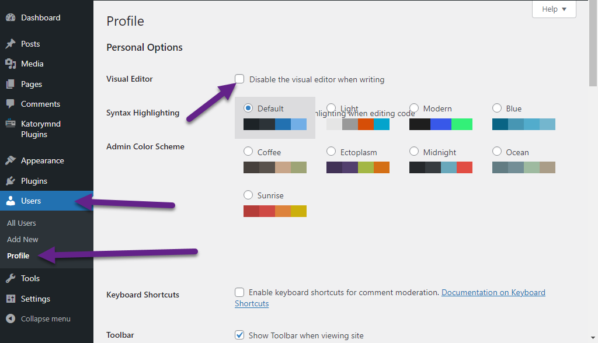
Task: Click the Profile submenu link
Action: click(18, 256)
